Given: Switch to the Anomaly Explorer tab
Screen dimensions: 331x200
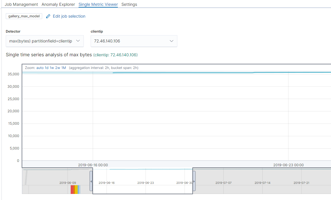Looking at the screenshot, I should 58,4.
